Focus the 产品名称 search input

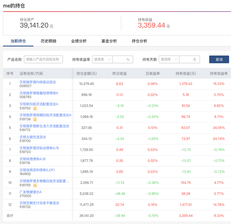(44, 59)
